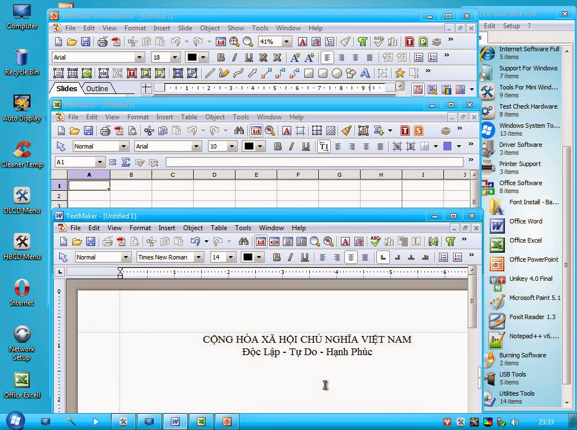The width and height of the screenshot is (577, 430).
Task: Toggle Bold in PlanMaker formatting bar
Action: click(278, 146)
